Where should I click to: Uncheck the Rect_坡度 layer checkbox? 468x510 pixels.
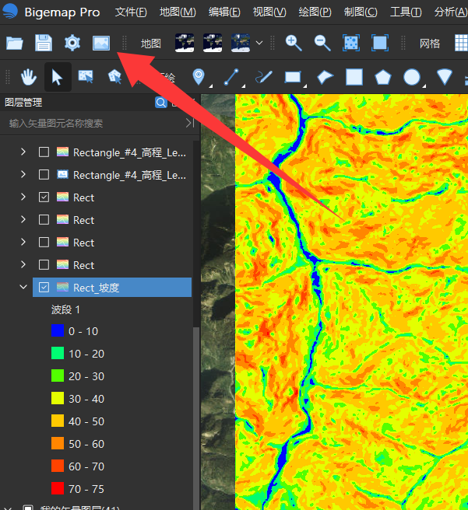pos(44,287)
